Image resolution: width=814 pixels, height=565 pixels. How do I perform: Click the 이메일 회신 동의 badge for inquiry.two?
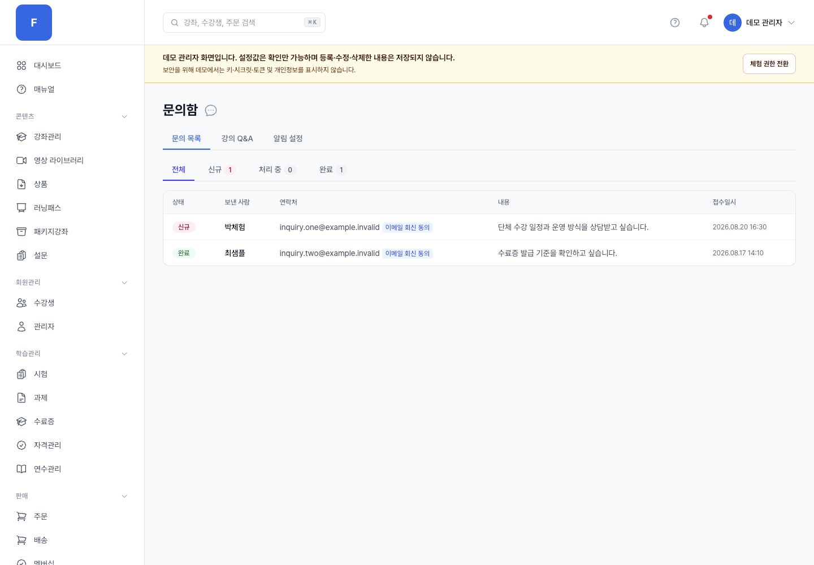tap(408, 254)
